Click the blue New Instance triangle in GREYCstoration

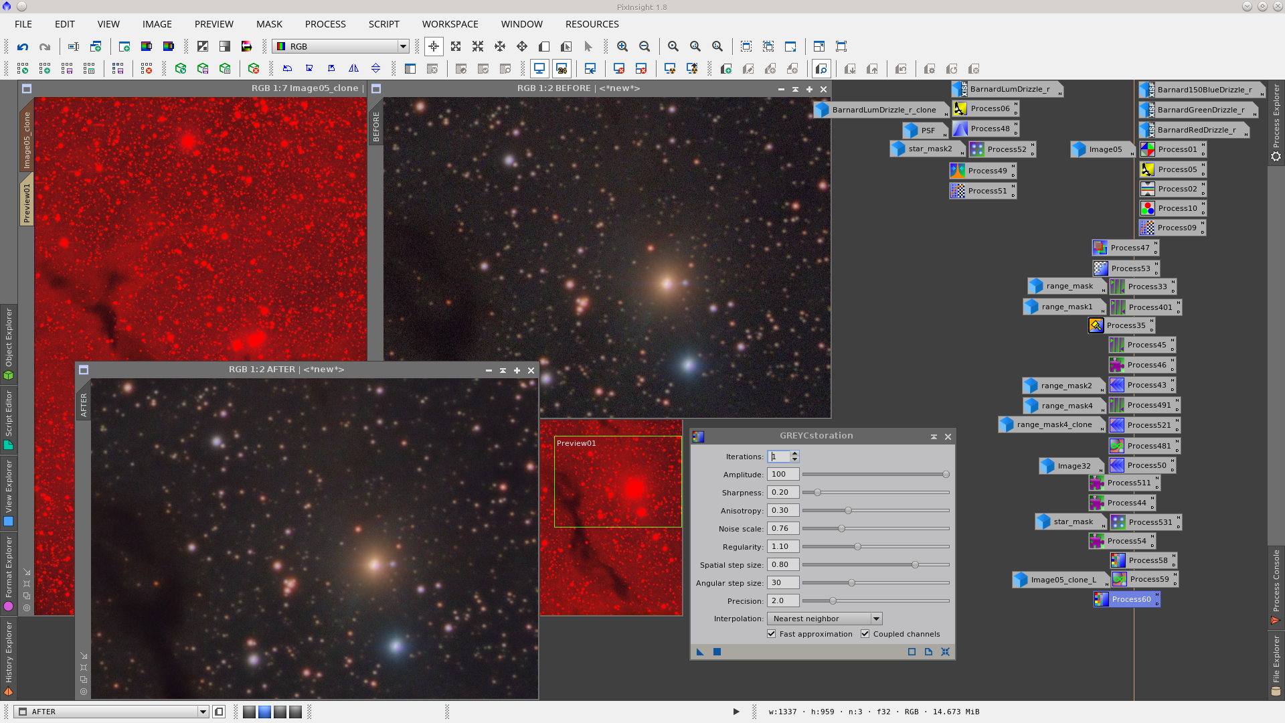coord(700,652)
